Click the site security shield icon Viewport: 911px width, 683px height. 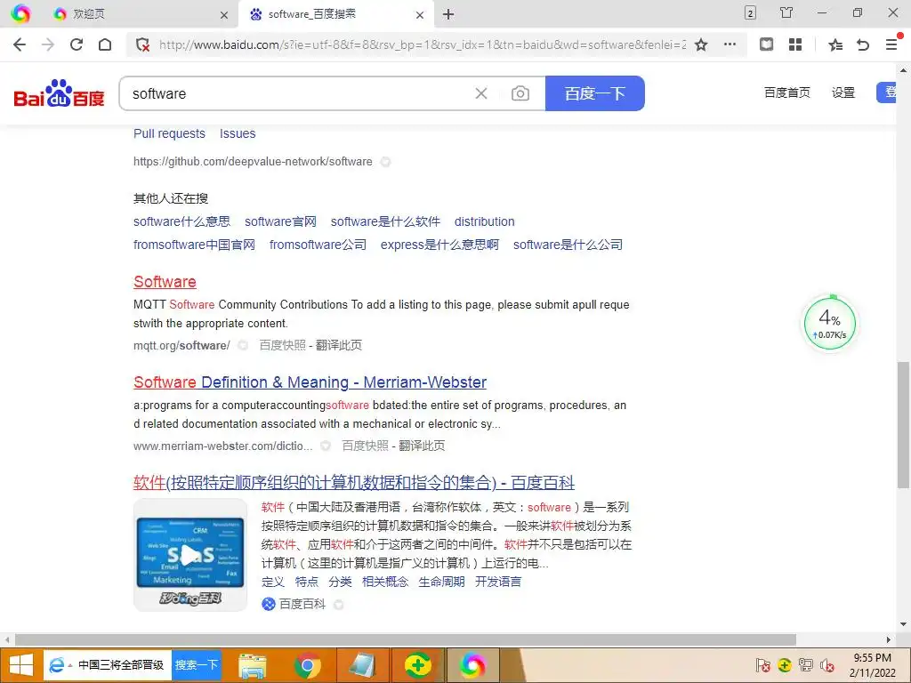point(142,44)
